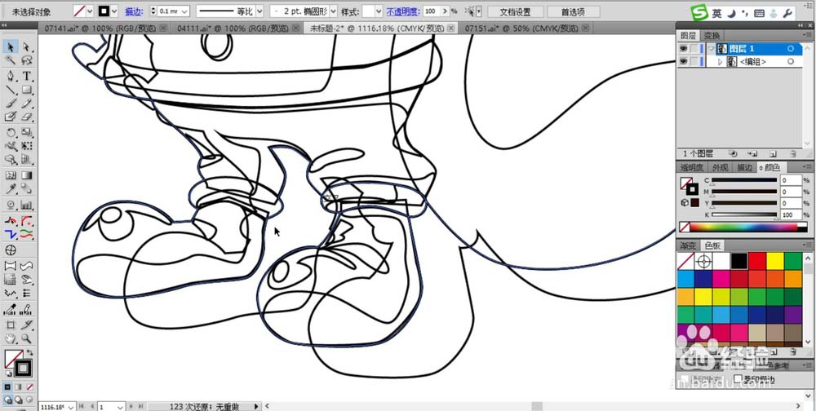
Task: Open the stroke weight dropdown
Action: (184, 11)
